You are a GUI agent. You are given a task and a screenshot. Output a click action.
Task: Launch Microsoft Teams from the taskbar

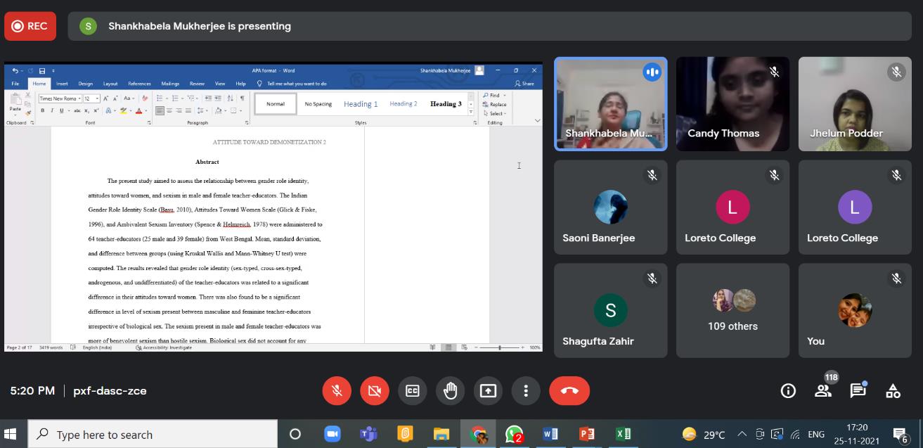pyautogui.click(x=368, y=434)
